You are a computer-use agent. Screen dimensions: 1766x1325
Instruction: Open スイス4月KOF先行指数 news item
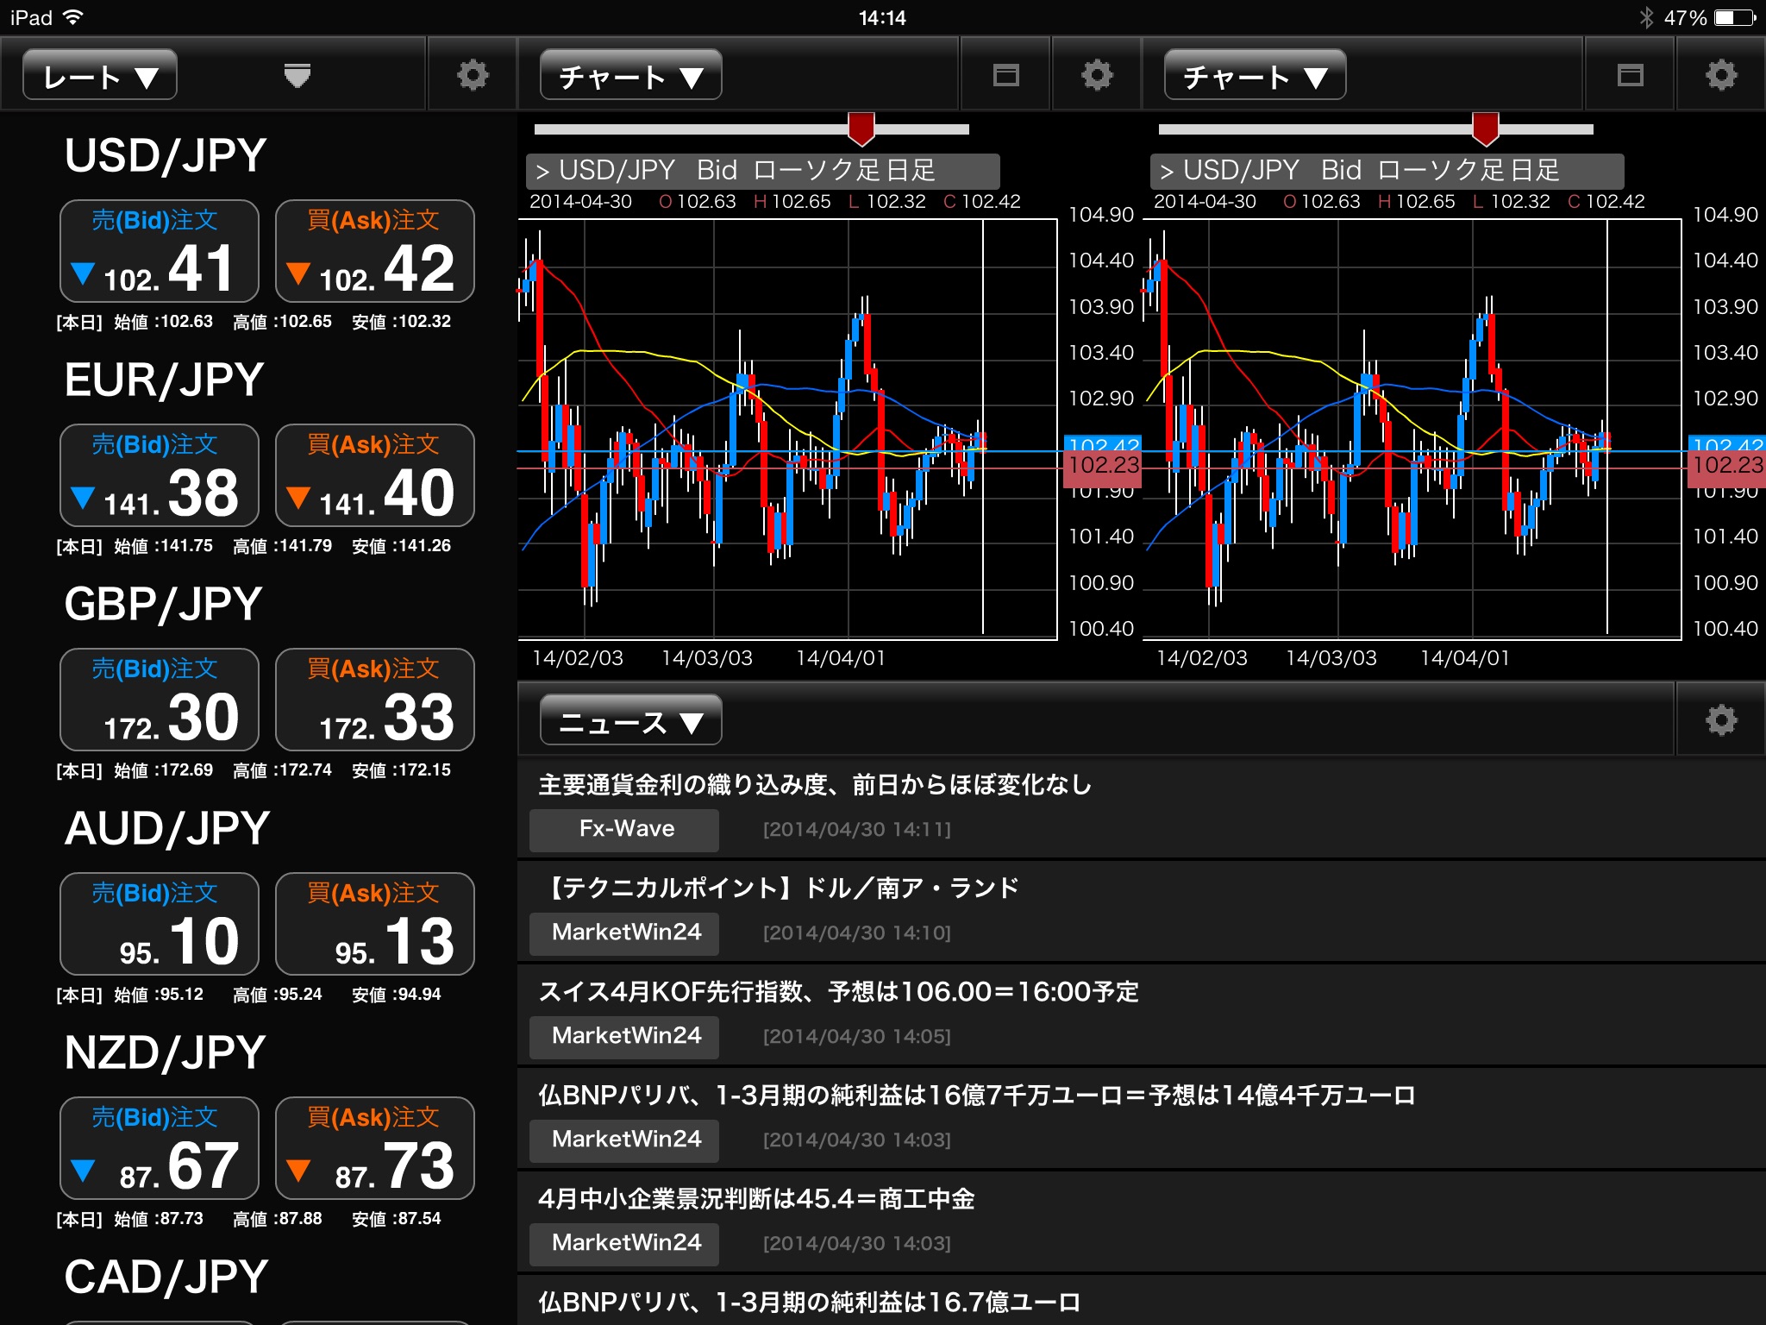point(1142,1014)
